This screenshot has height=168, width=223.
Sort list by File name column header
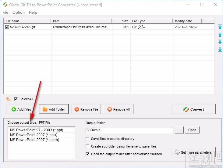(x=27, y=21)
